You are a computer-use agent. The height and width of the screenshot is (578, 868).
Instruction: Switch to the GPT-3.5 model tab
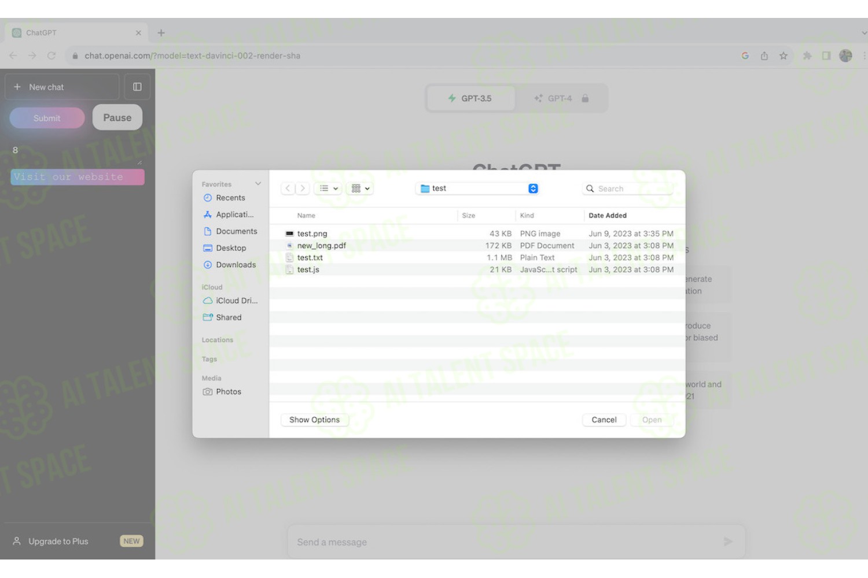pos(470,98)
